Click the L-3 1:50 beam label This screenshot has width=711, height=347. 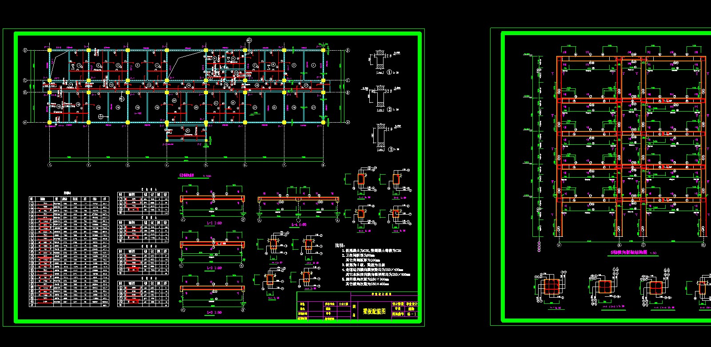click(213, 312)
